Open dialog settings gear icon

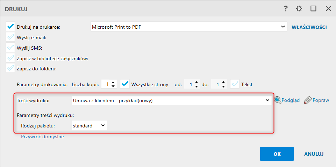point(299,9)
